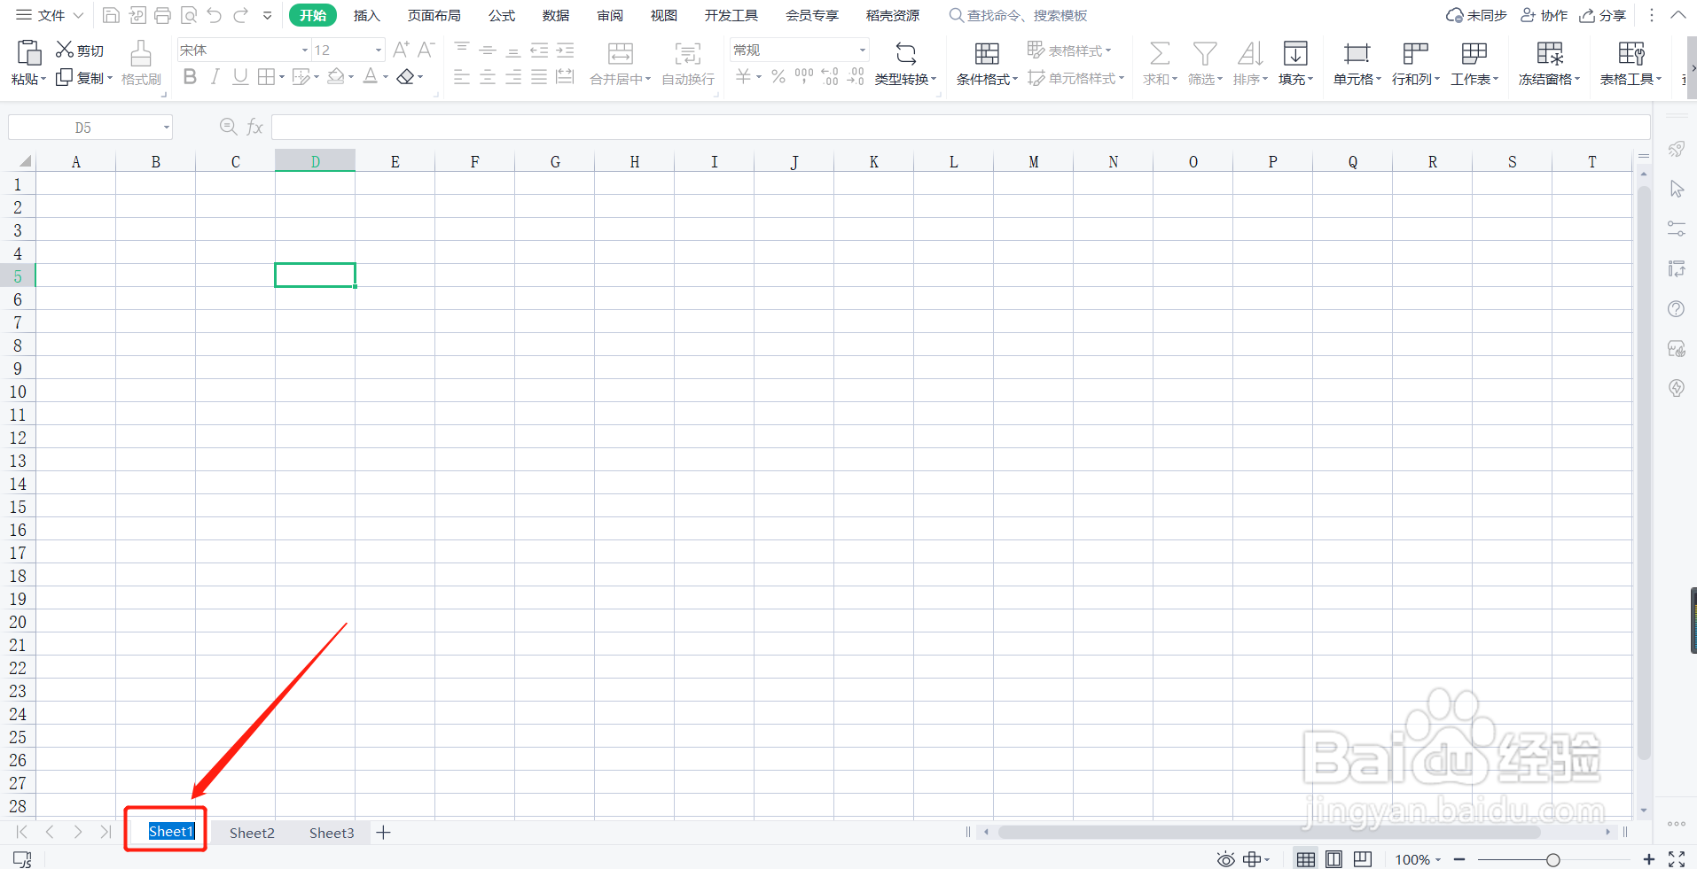Click the Freeze Panes (冻结窗格) icon
Screen dimensions: 1697x869
[x=1550, y=54]
